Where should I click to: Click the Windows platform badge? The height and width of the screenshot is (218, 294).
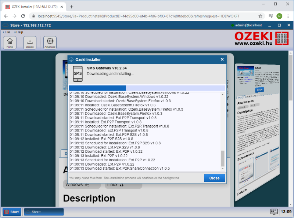click(82, 185)
